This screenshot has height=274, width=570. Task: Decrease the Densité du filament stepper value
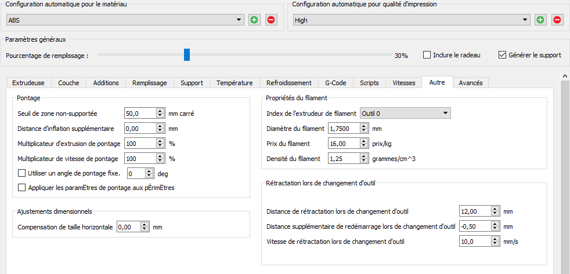[x=364, y=160]
